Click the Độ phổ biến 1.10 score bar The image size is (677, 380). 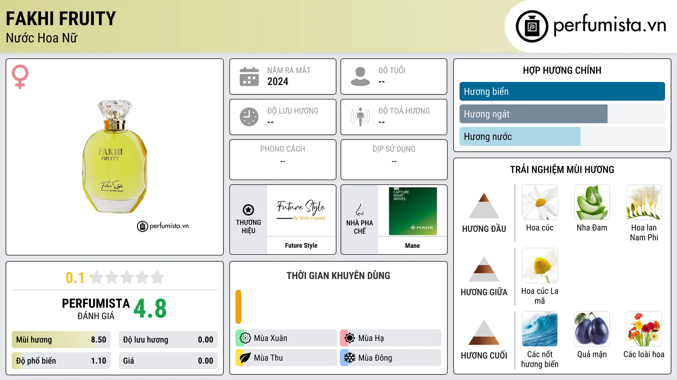tap(61, 361)
